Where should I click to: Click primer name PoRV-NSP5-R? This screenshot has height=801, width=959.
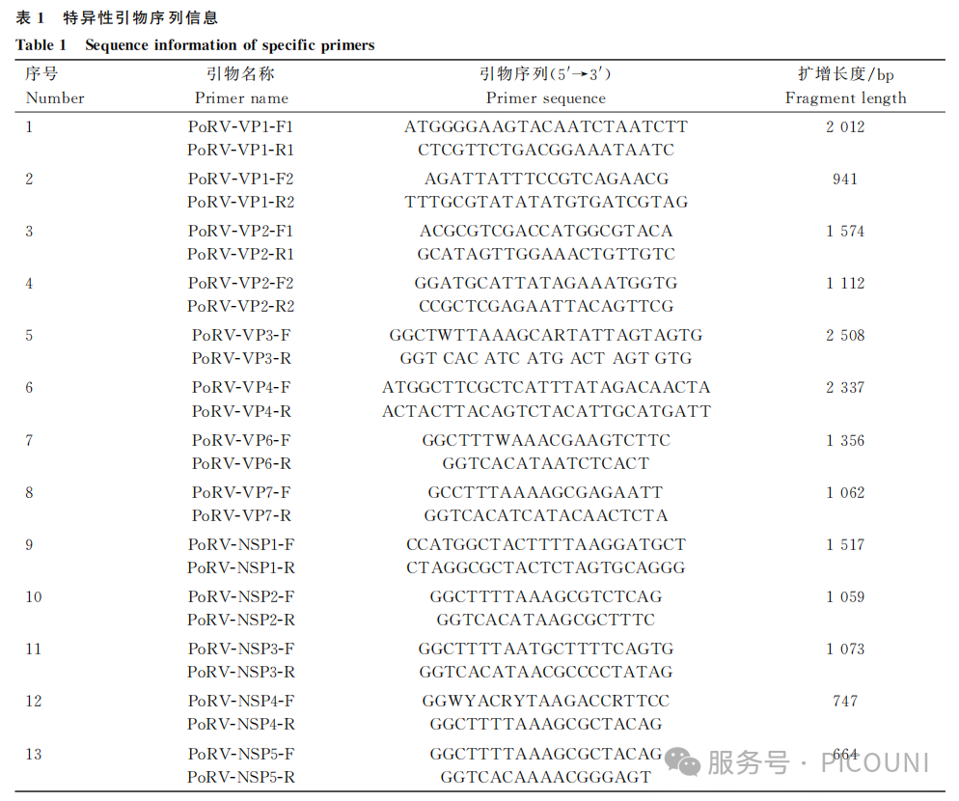pyautogui.click(x=241, y=777)
